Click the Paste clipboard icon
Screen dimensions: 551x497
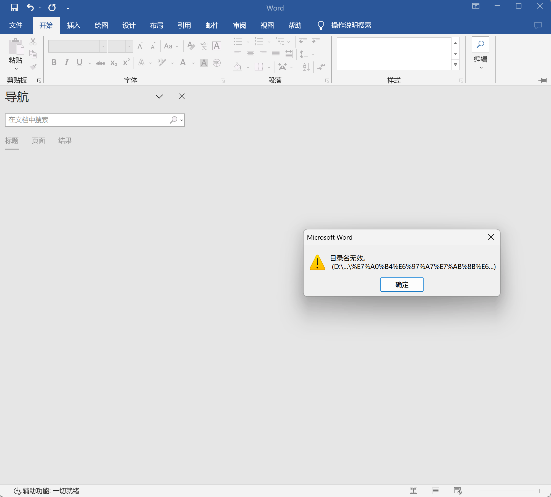[16, 46]
